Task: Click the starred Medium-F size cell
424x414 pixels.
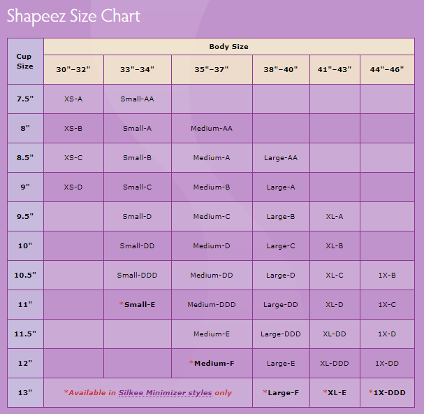Action: (x=211, y=364)
